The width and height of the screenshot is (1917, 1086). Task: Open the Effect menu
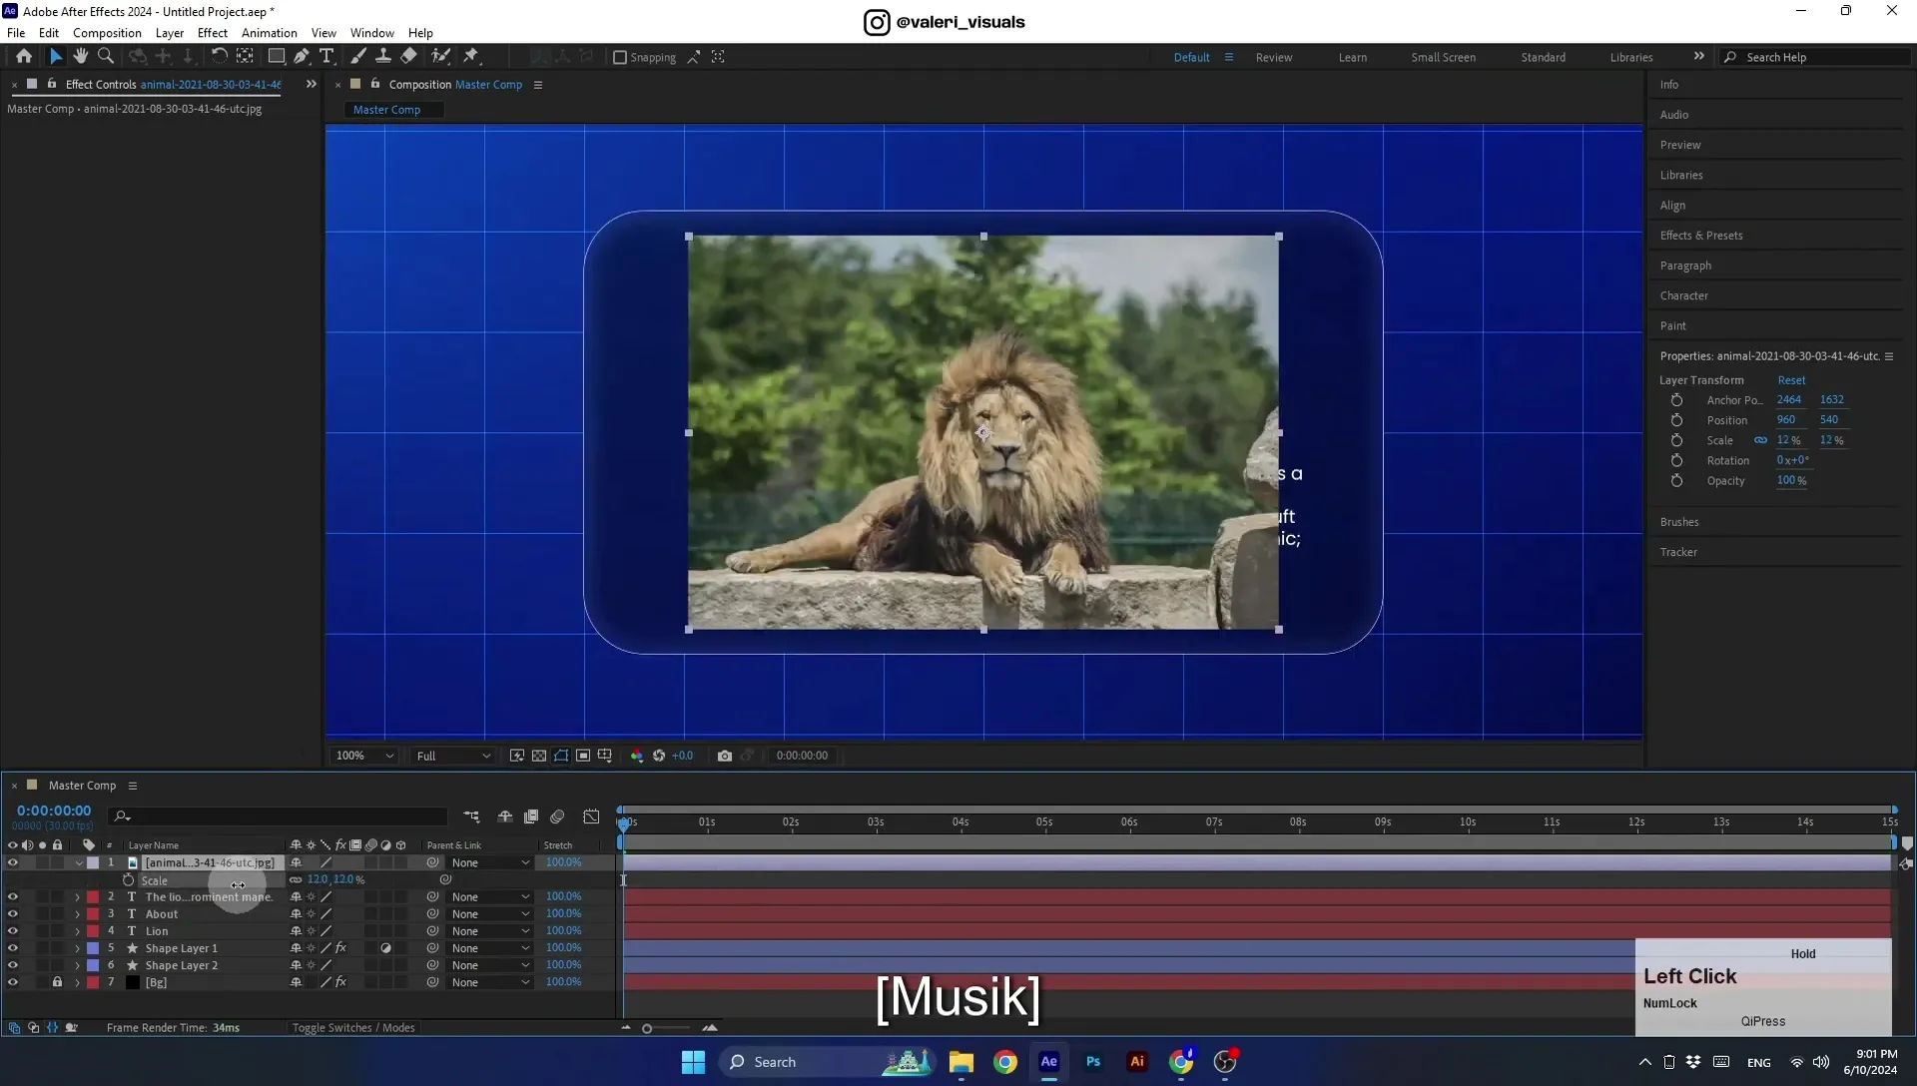[x=213, y=33]
